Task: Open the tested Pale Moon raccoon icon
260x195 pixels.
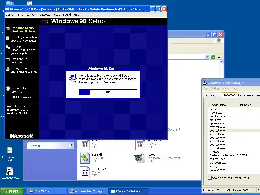Action: pos(140,158)
